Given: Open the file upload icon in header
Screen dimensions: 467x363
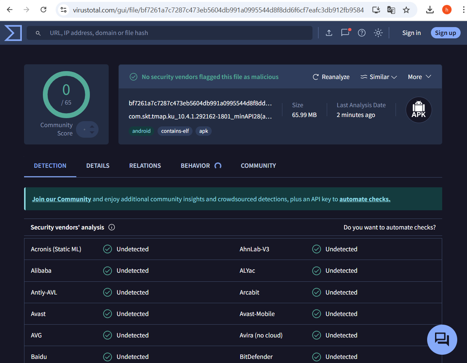Looking at the screenshot, I should 329,33.
